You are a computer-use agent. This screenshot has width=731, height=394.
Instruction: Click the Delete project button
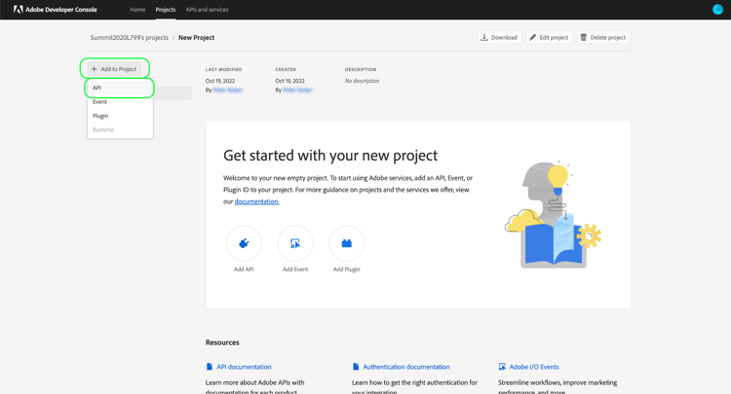pyautogui.click(x=603, y=37)
